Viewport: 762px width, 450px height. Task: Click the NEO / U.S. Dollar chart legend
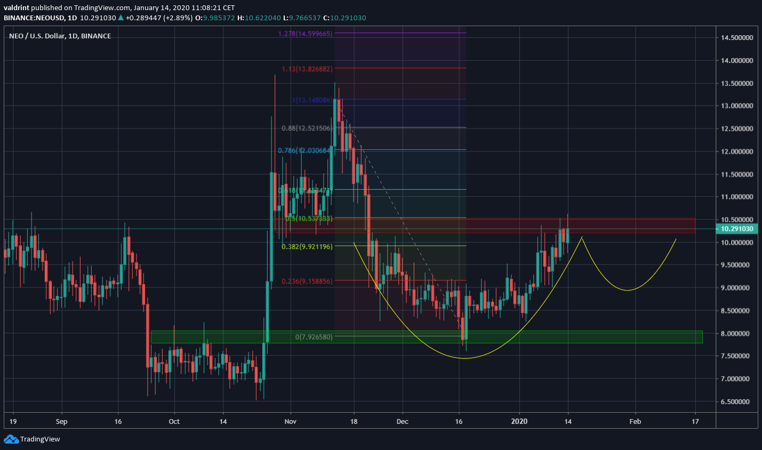click(x=60, y=36)
